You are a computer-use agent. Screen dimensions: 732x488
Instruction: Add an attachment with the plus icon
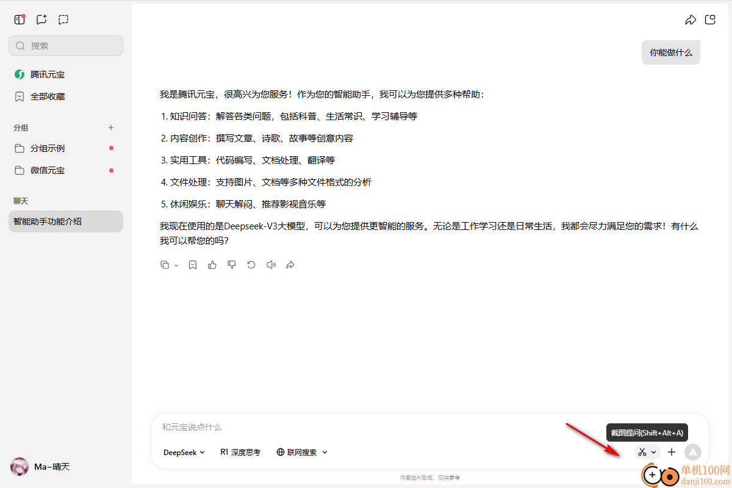[x=672, y=452]
